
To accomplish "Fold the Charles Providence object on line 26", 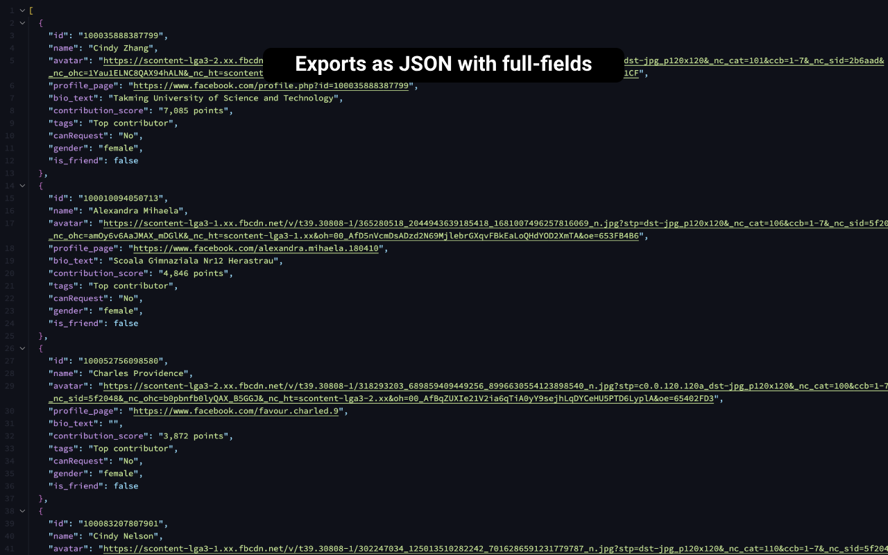I will point(22,348).
